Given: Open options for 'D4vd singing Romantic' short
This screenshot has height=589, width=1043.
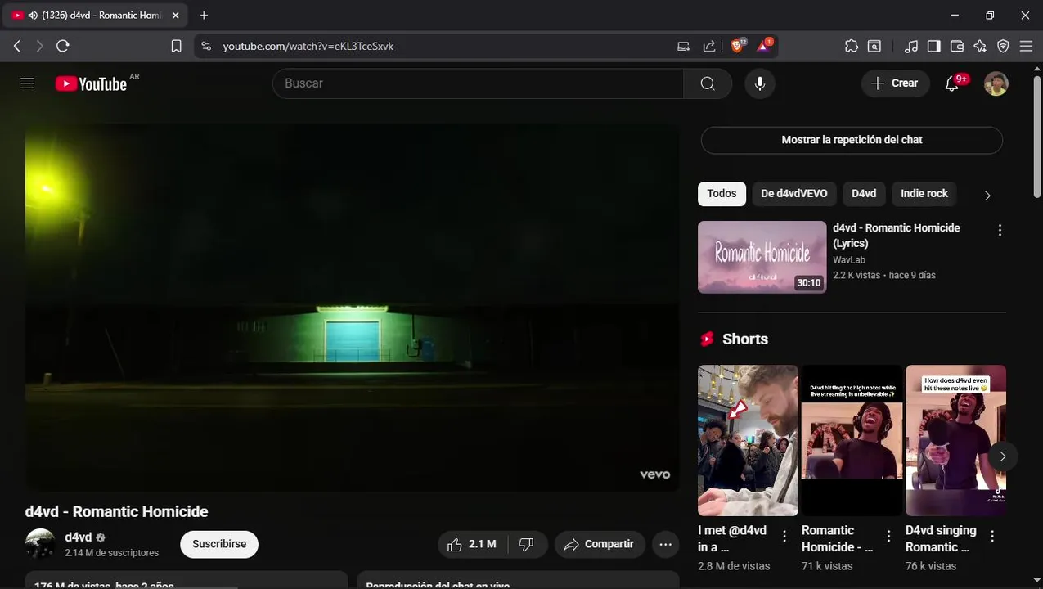Looking at the screenshot, I should point(992,537).
